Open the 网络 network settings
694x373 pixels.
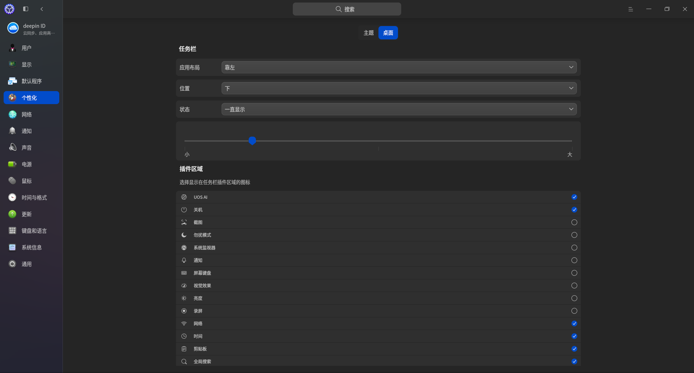point(31,114)
